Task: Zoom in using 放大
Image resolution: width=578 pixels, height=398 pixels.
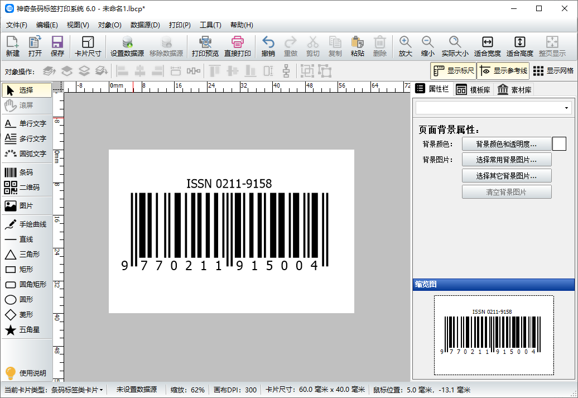Action: (405, 46)
